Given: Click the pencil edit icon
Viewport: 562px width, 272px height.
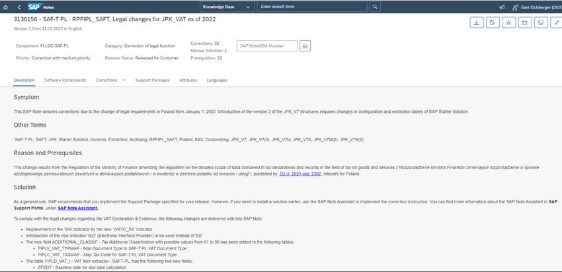Looking at the screenshot, I should point(556,22).
